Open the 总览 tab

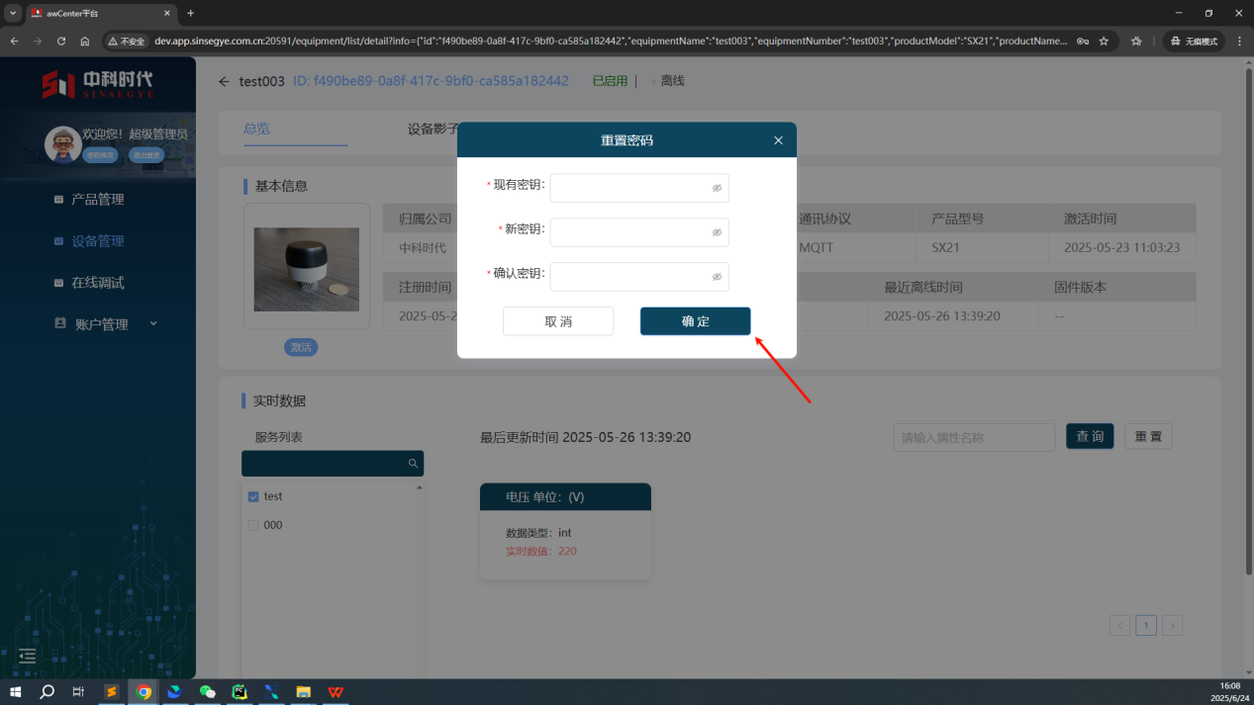(x=256, y=129)
